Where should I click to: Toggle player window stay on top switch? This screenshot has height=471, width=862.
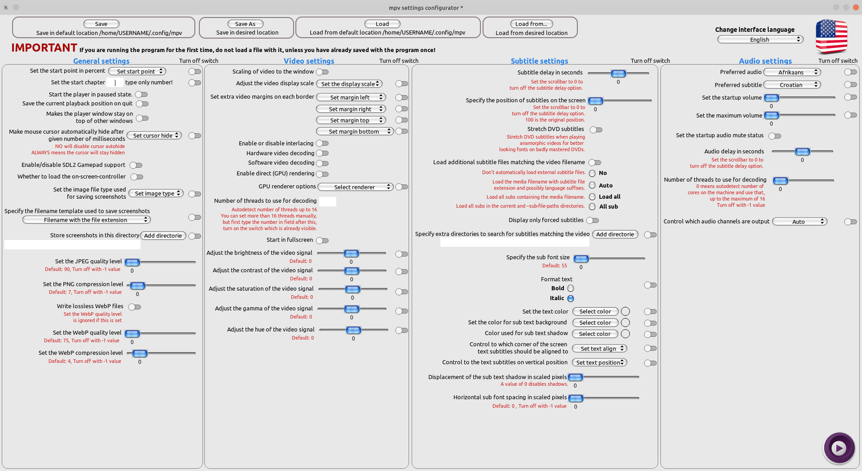[x=142, y=118]
